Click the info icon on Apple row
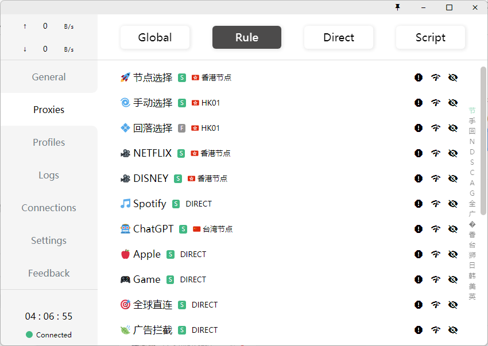Viewport: 488px width, 346px height. point(419,254)
